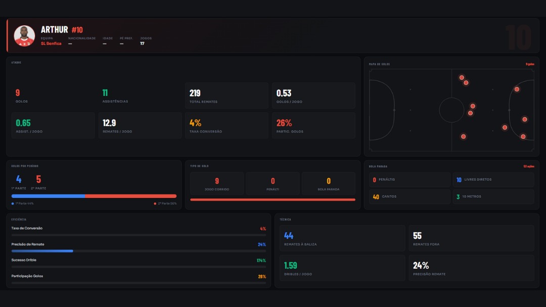Click Arthur's player profile photo
This screenshot has width=546, height=307.
point(24,36)
